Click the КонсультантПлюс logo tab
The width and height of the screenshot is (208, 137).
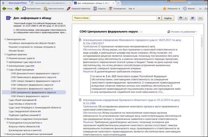[18, 3]
